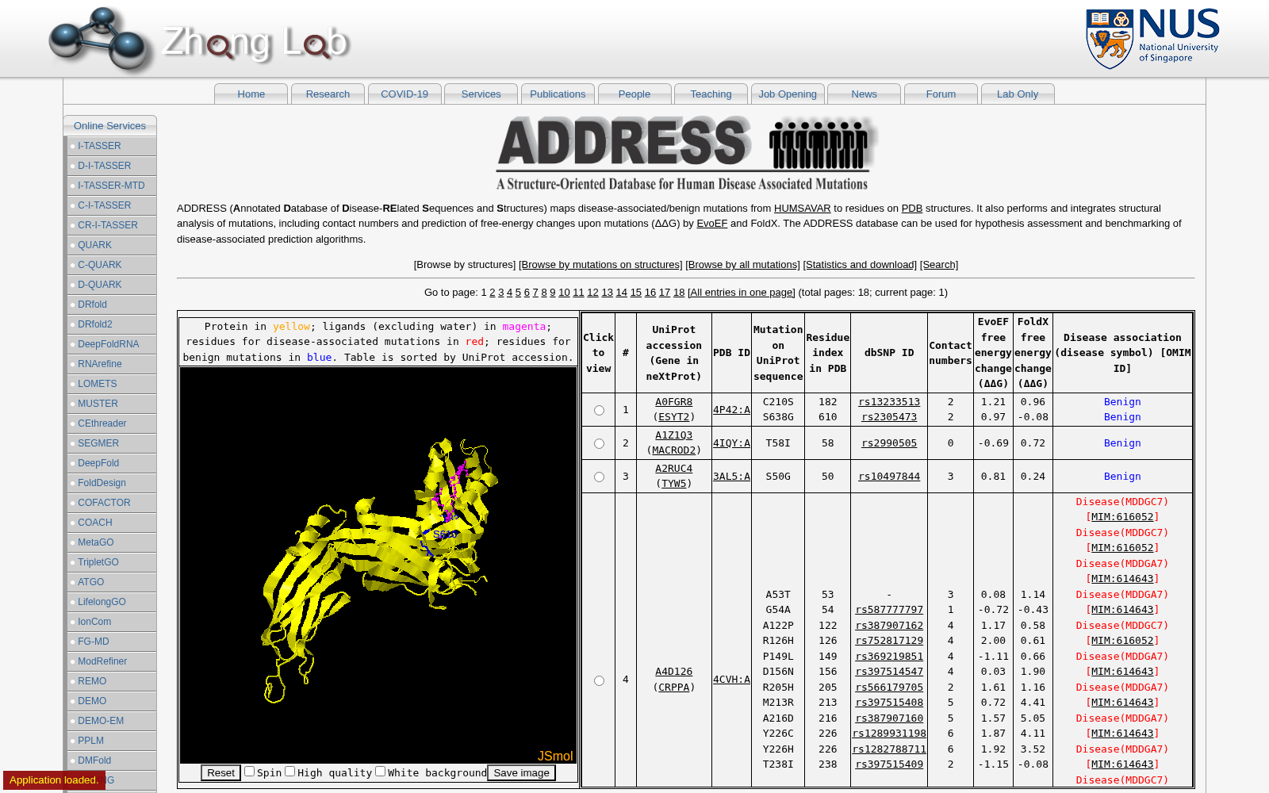Click the Reset button under viewer

pos(220,773)
